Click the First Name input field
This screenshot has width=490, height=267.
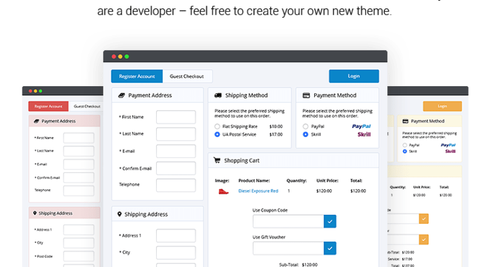tap(176, 117)
